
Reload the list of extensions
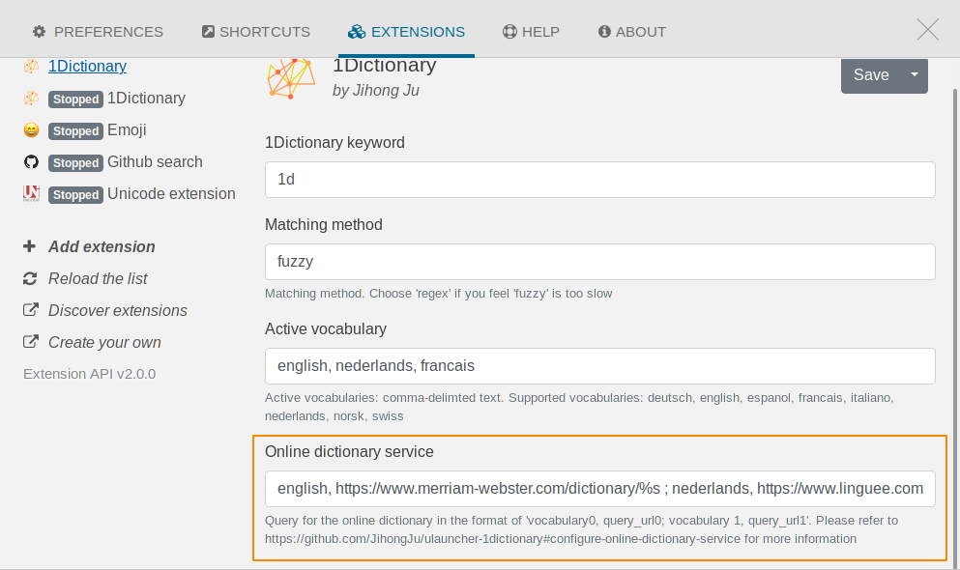[98, 279]
